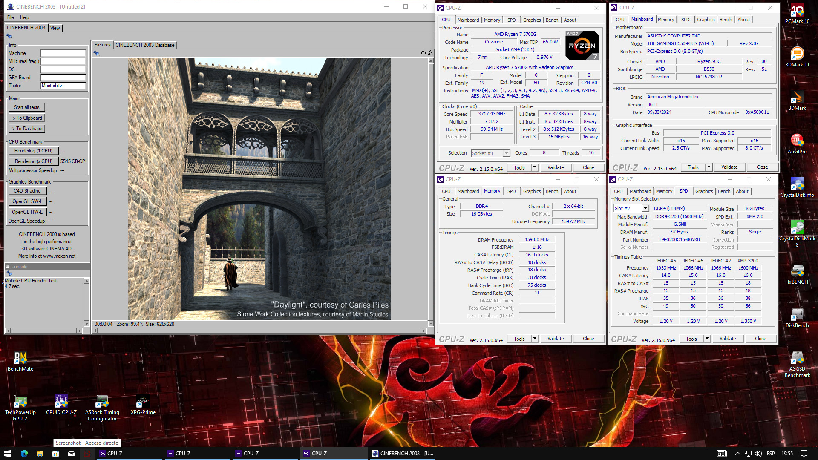Screen dimensions: 818x460
Task: Open 3DMark desktop shortcut
Action: (x=797, y=101)
